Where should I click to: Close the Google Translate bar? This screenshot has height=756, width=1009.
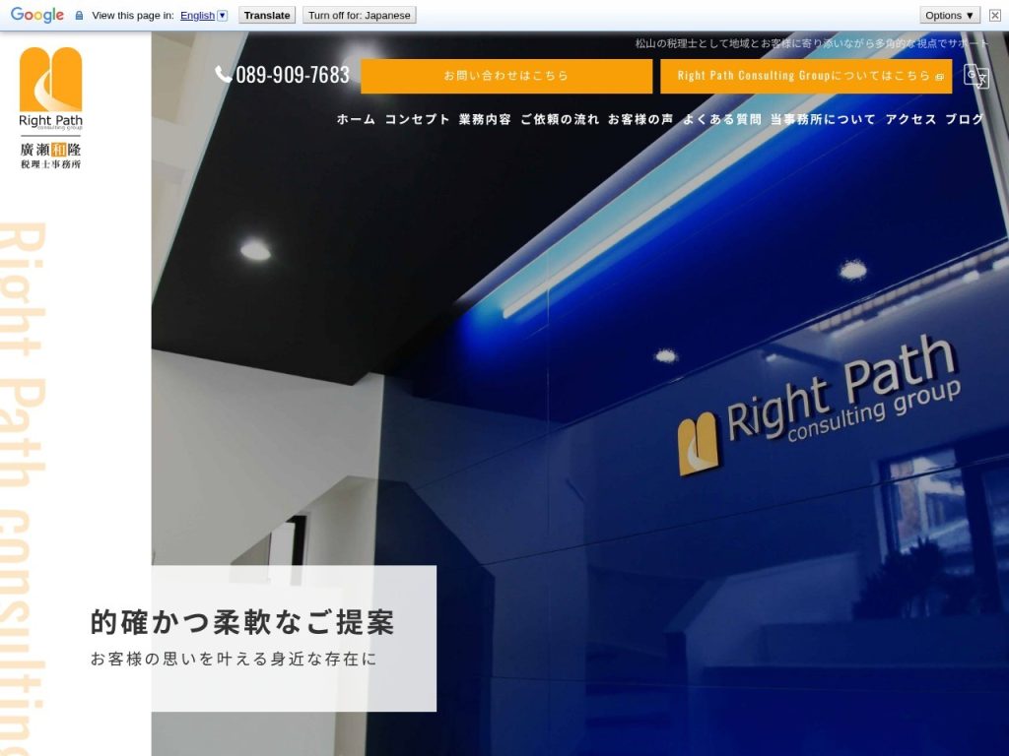point(994,16)
